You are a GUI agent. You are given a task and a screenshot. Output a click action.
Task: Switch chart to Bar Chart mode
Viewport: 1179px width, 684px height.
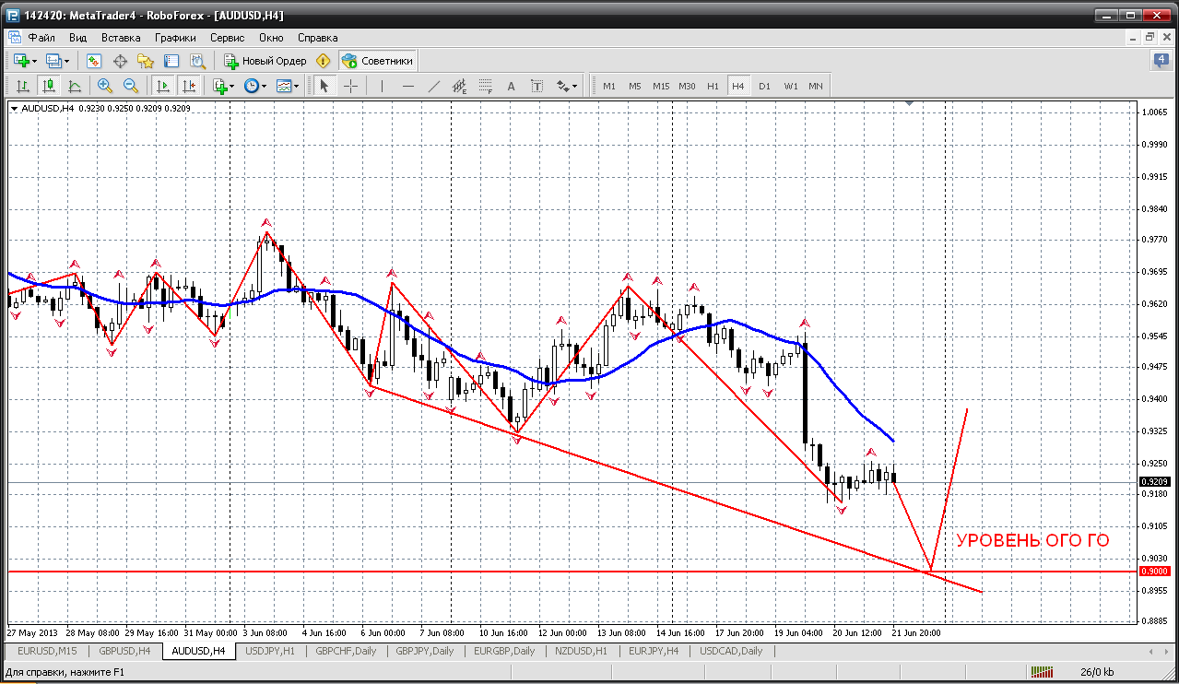point(22,86)
